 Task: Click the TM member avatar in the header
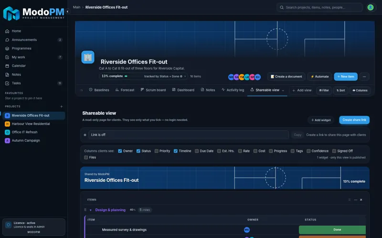(x=242, y=77)
